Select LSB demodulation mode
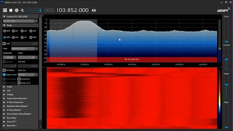The width and height of the screenshot is (233, 131). [x=22, y=31]
